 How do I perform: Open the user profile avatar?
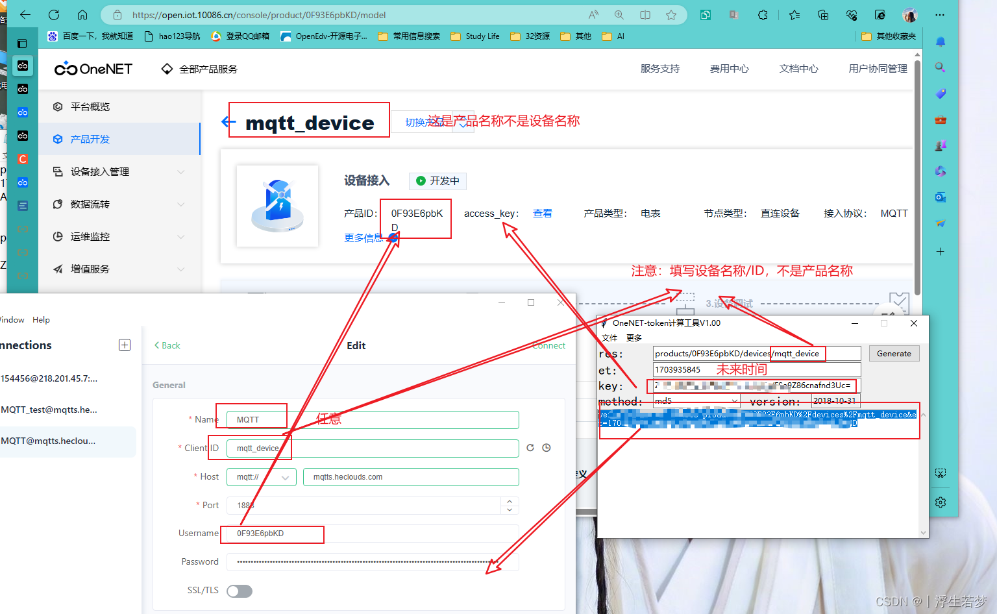[x=910, y=14]
